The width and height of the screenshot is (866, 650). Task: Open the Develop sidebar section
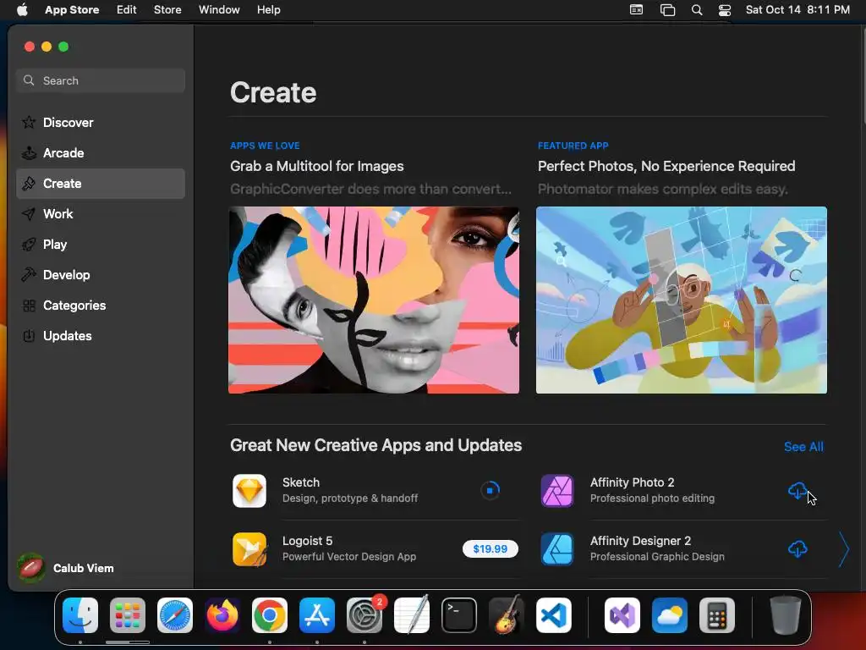pos(101,275)
